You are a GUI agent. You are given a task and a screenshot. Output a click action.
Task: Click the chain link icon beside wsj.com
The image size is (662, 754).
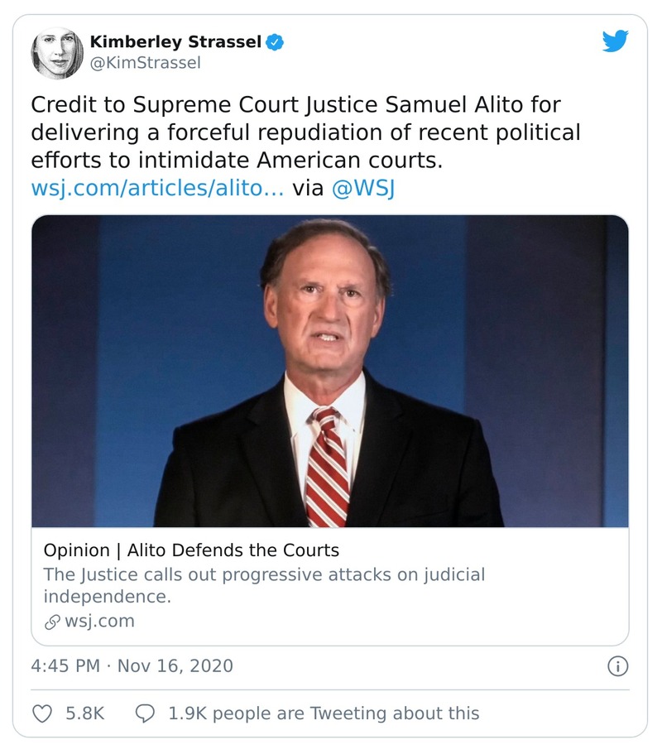click(x=51, y=622)
